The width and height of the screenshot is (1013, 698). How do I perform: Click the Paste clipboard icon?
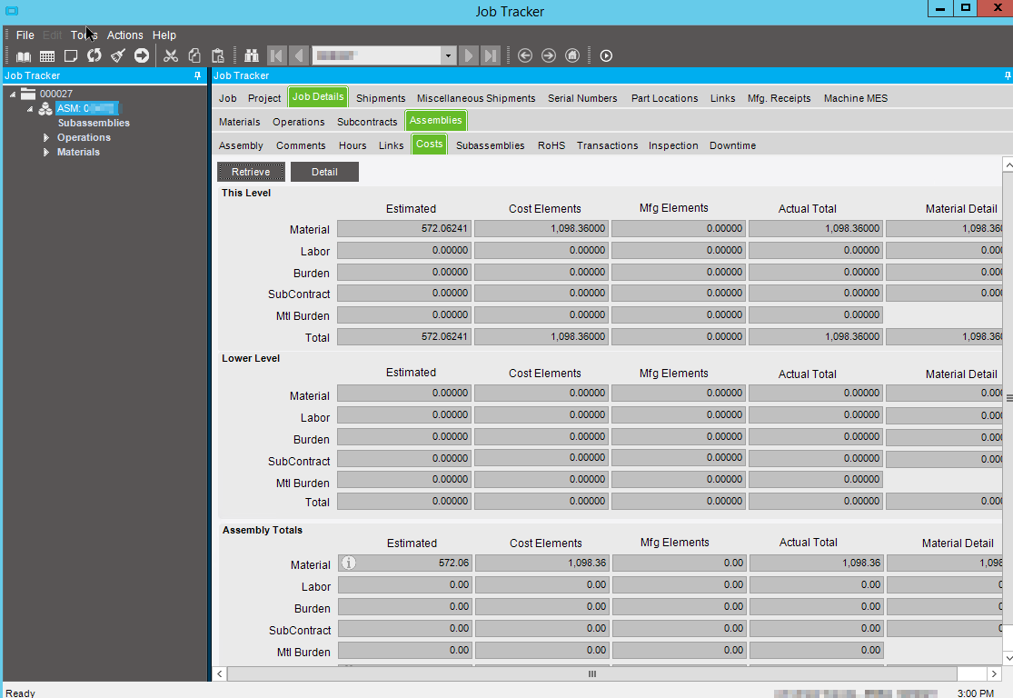tap(218, 55)
